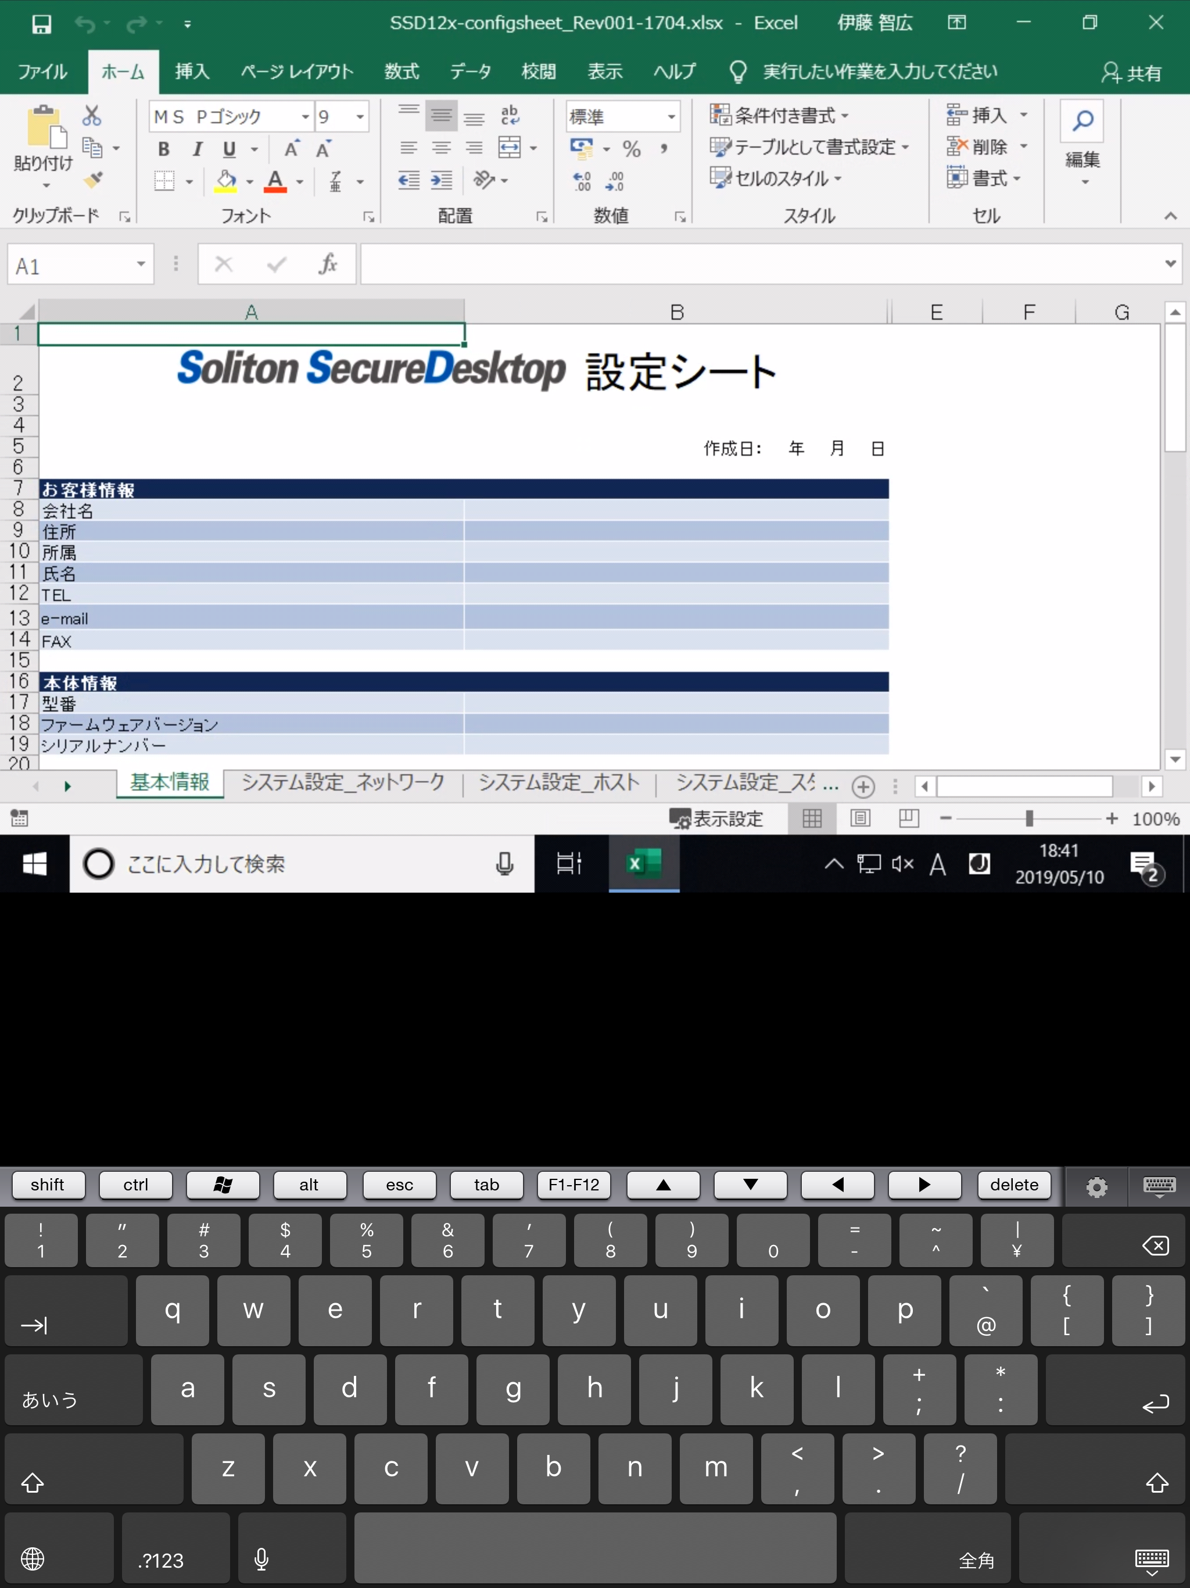The height and width of the screenshot is (1588, 1190).
Task: Click the Windows search box
Action: tap(302, 863)
